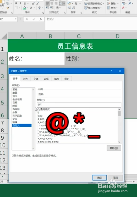Open the Borders dropdown arrow
137x197 pixels.
coord(19,8)
